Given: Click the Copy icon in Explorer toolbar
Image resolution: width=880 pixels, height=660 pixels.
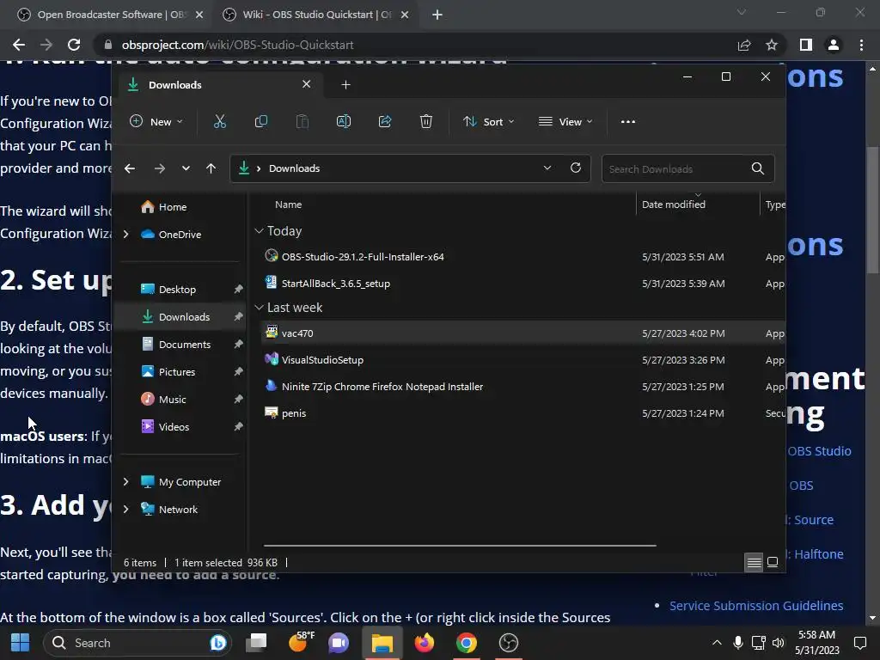Looking at the screenshot, I should (261, 122).
